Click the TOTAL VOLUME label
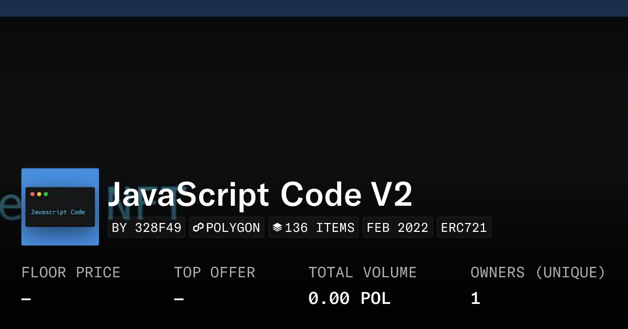The height and width of the screenshot is (329, 628). [362, 273]
